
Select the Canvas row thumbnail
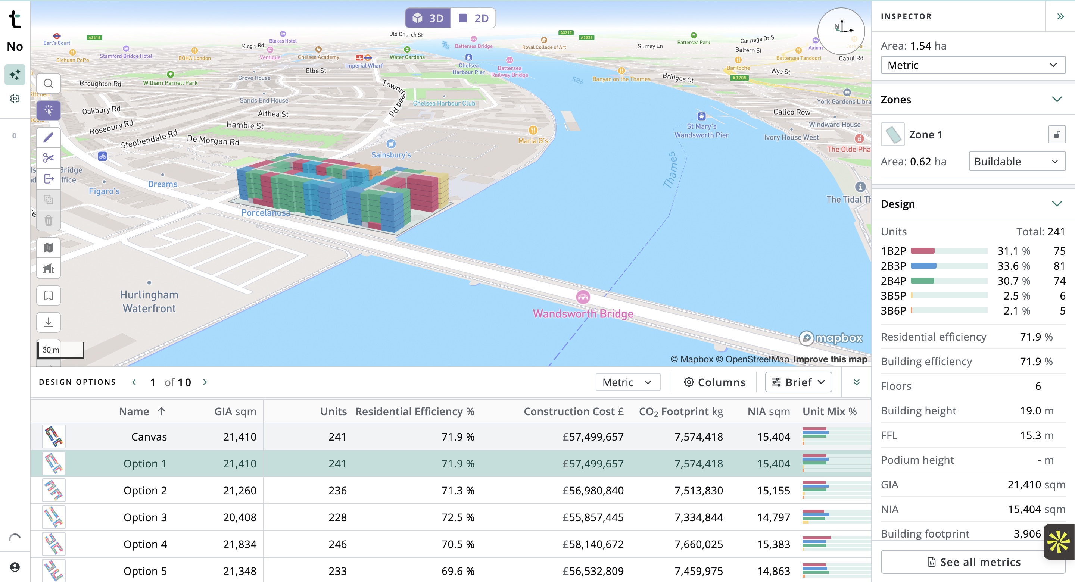point(54,436)
